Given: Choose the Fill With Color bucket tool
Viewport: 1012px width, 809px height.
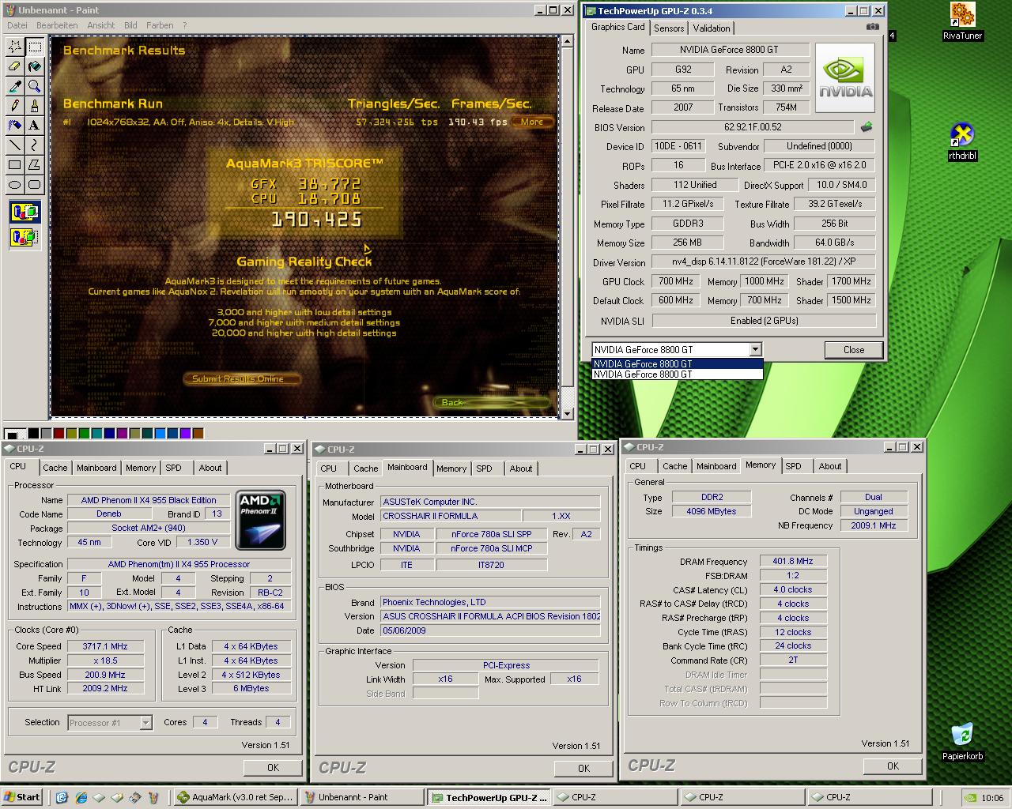Looking at the screenshot, I should coord(35,66).
